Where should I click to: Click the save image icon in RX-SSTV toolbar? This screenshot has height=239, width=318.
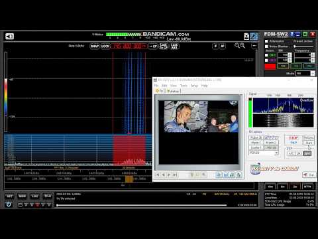pos(225,175)
